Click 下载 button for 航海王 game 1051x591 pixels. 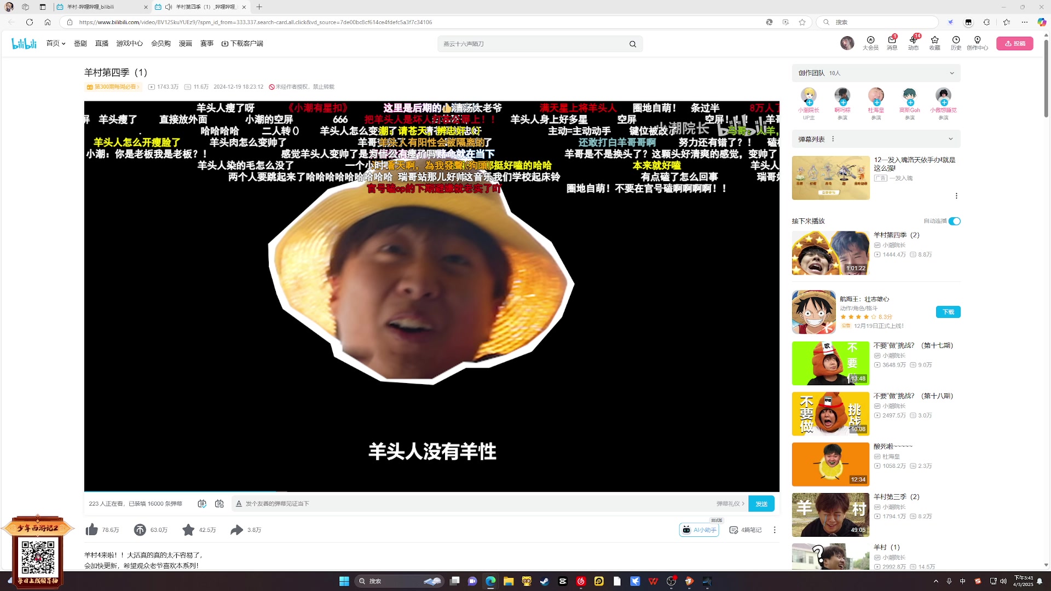pyautogui.click(x=948, y=312)
